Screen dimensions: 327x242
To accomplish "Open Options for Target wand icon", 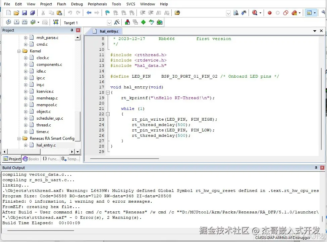I will (117, 22).
